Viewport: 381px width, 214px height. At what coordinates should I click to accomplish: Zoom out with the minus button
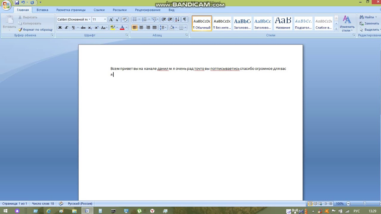pyautogui.click(x=348, y=204)
